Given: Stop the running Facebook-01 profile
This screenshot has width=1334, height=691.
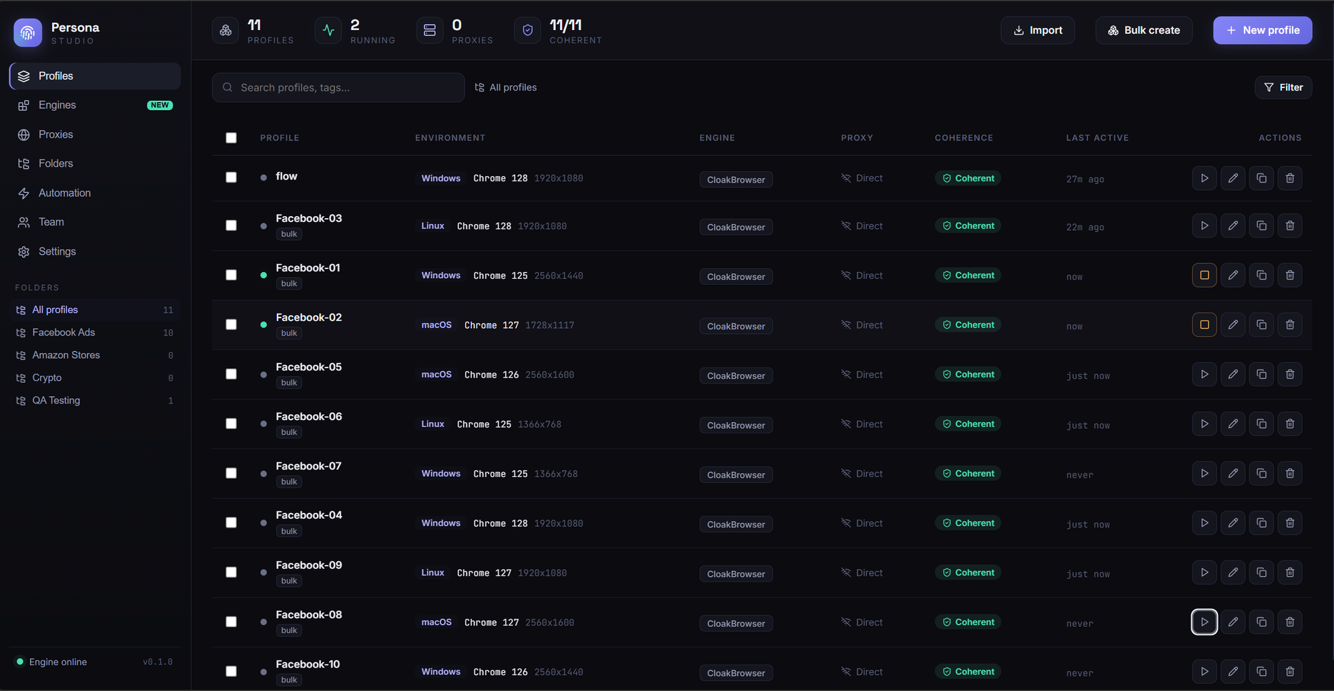Looking at the screenshot, I should pos(1204,275).
